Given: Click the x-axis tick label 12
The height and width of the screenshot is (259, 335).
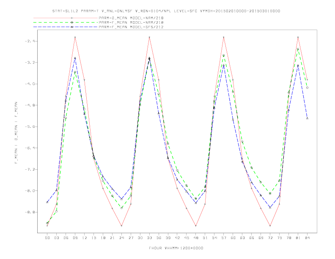Looking at the screenshot, I should pyautogui.click(x=85, y=238).
